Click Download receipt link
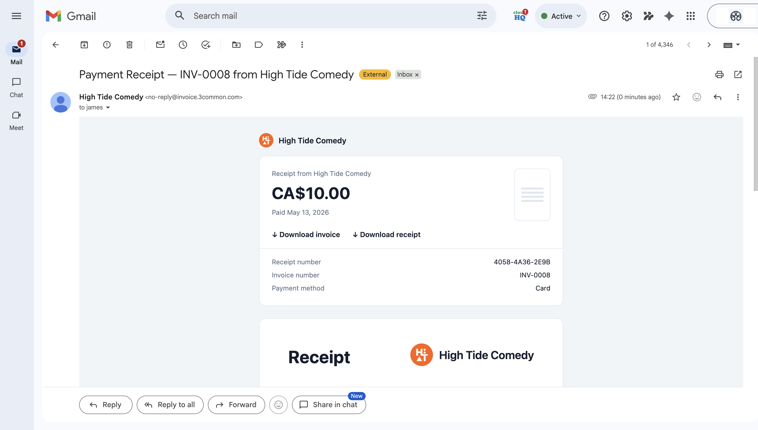Viewport: 758px width, 430px height. [386, 235]
